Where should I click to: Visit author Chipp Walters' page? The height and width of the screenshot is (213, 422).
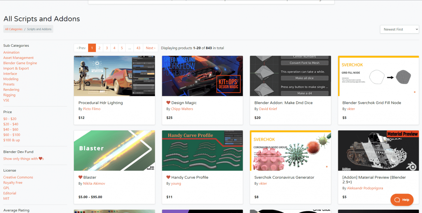pyautogui.click(x=182, y=109)
